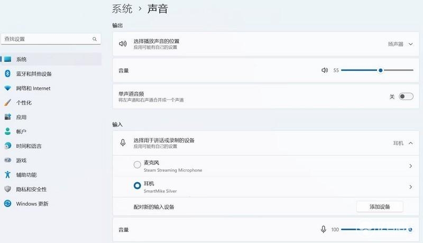Open 应用 settings

pyautogui.click(x=51, y=117)
